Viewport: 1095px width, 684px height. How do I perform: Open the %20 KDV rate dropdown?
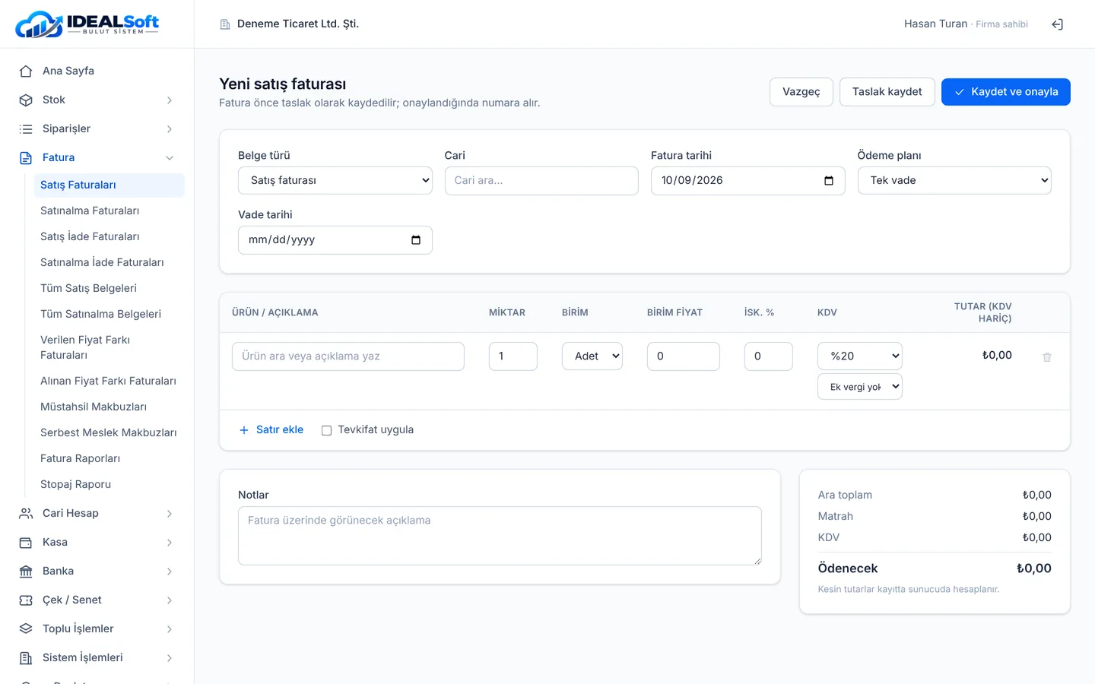(860, 356)
